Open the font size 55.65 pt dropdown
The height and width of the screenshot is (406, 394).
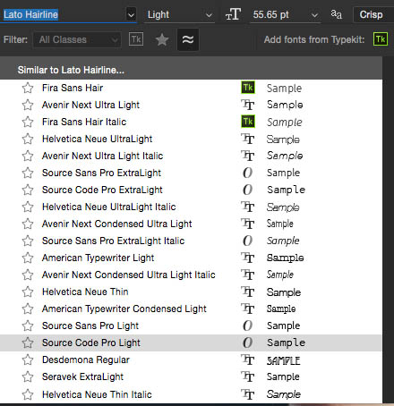click(x=285, y=14)
